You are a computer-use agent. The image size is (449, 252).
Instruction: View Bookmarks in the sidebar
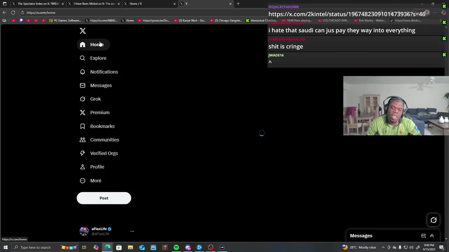[x=98, y=126]
